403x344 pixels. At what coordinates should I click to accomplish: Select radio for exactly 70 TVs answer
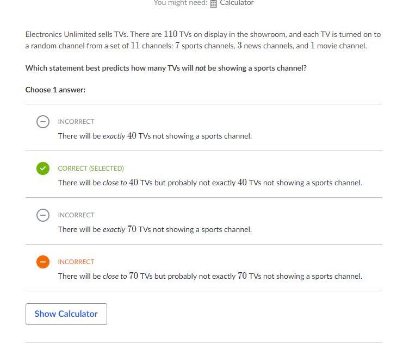[43, 215]
